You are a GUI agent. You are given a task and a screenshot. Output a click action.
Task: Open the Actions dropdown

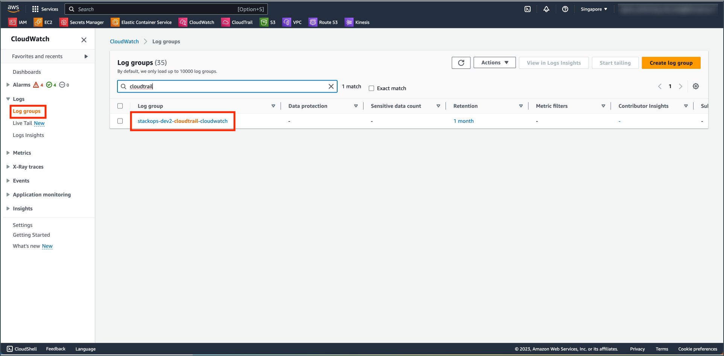[494, 62]
